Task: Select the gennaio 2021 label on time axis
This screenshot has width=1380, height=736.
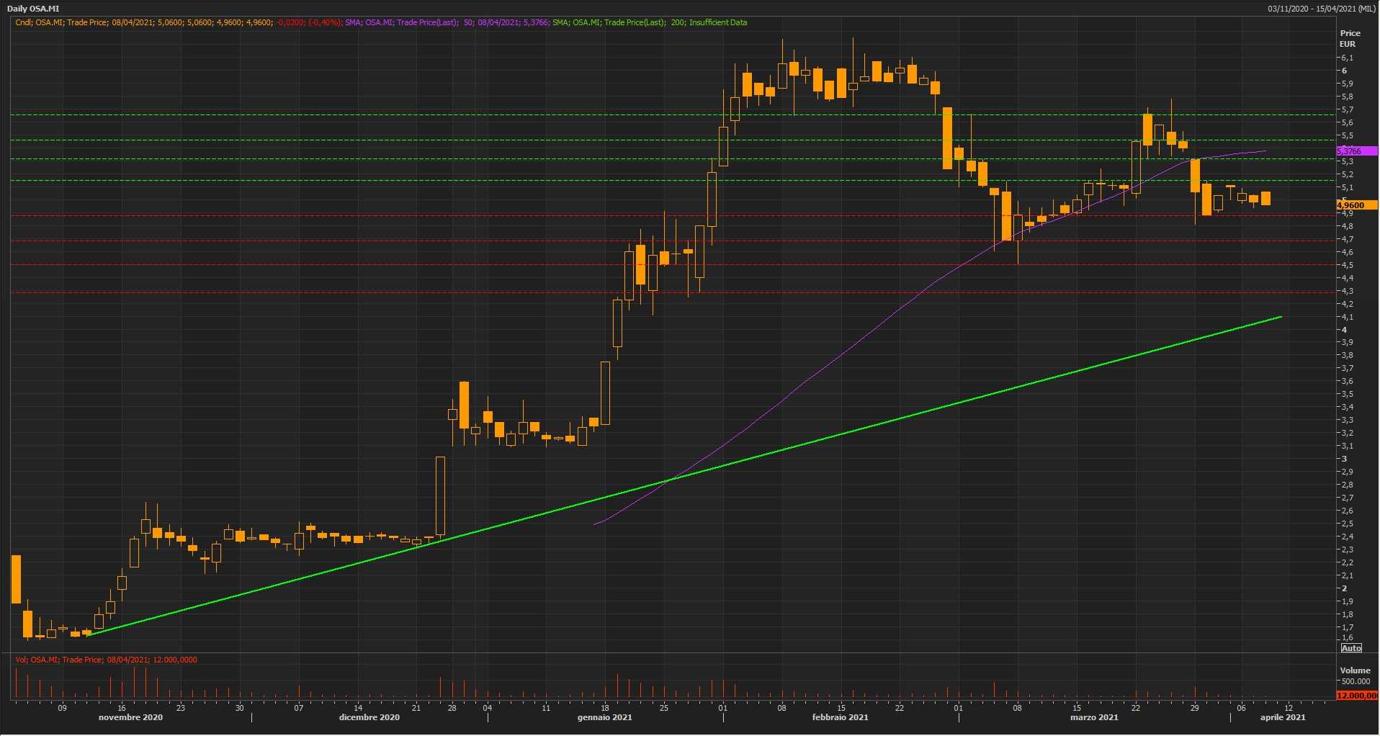Action: pos(604,717)
